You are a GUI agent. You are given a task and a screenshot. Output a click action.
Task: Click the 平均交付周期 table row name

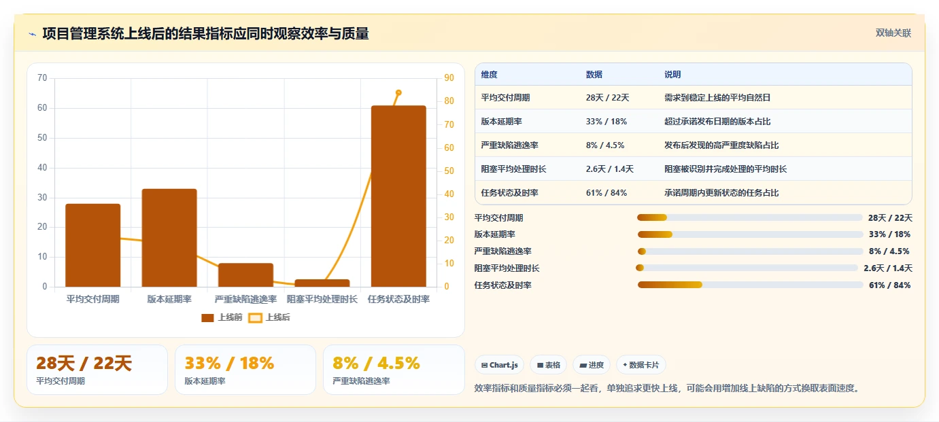coord(505,98)
